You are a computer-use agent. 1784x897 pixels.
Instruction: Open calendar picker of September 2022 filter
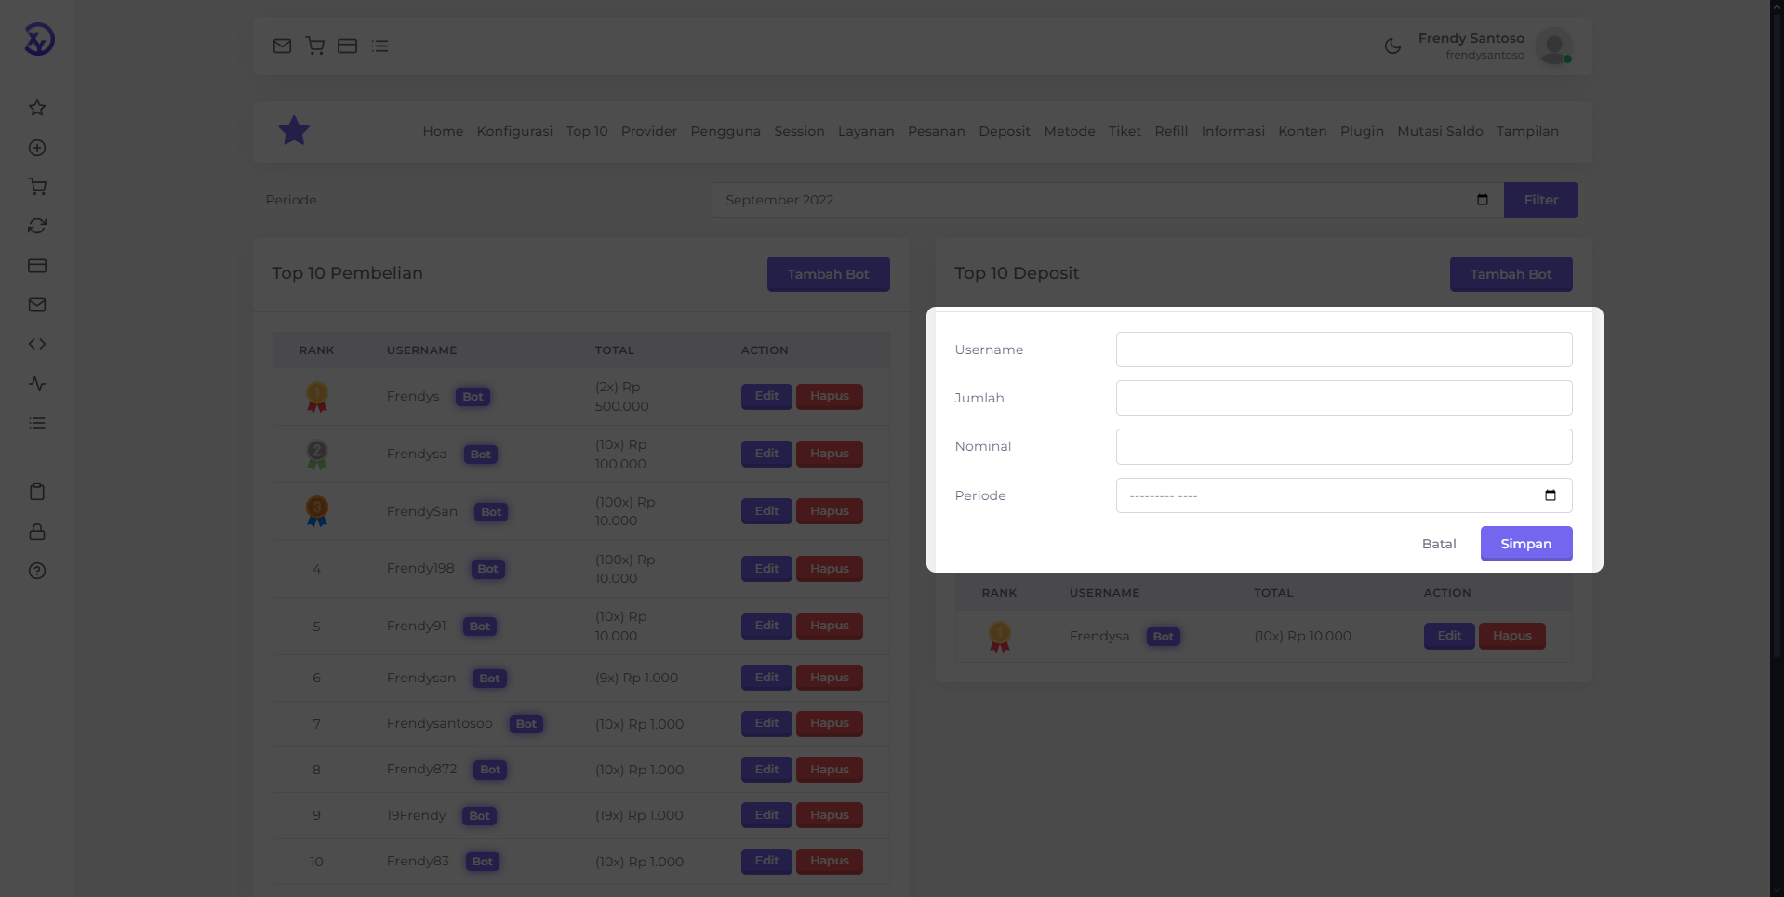(1483, 200)
